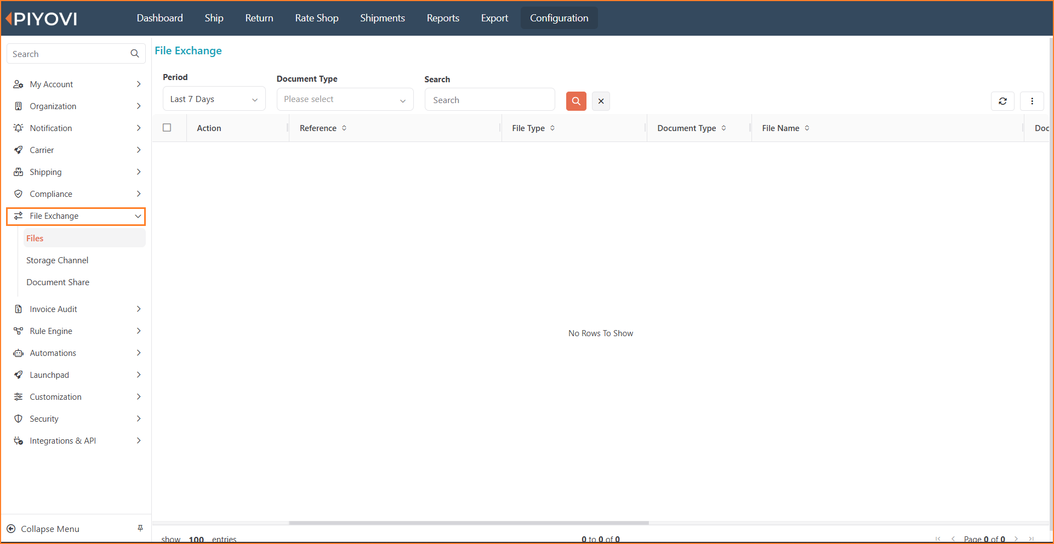Open the Document Share submenu item
The width and height of the screenshot is (1054, 544).
click(x=58, y=282)
